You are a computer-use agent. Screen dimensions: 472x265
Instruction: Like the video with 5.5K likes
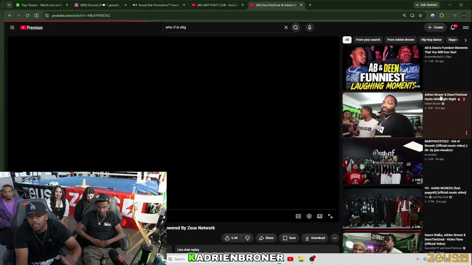click(x=231, y=238)
